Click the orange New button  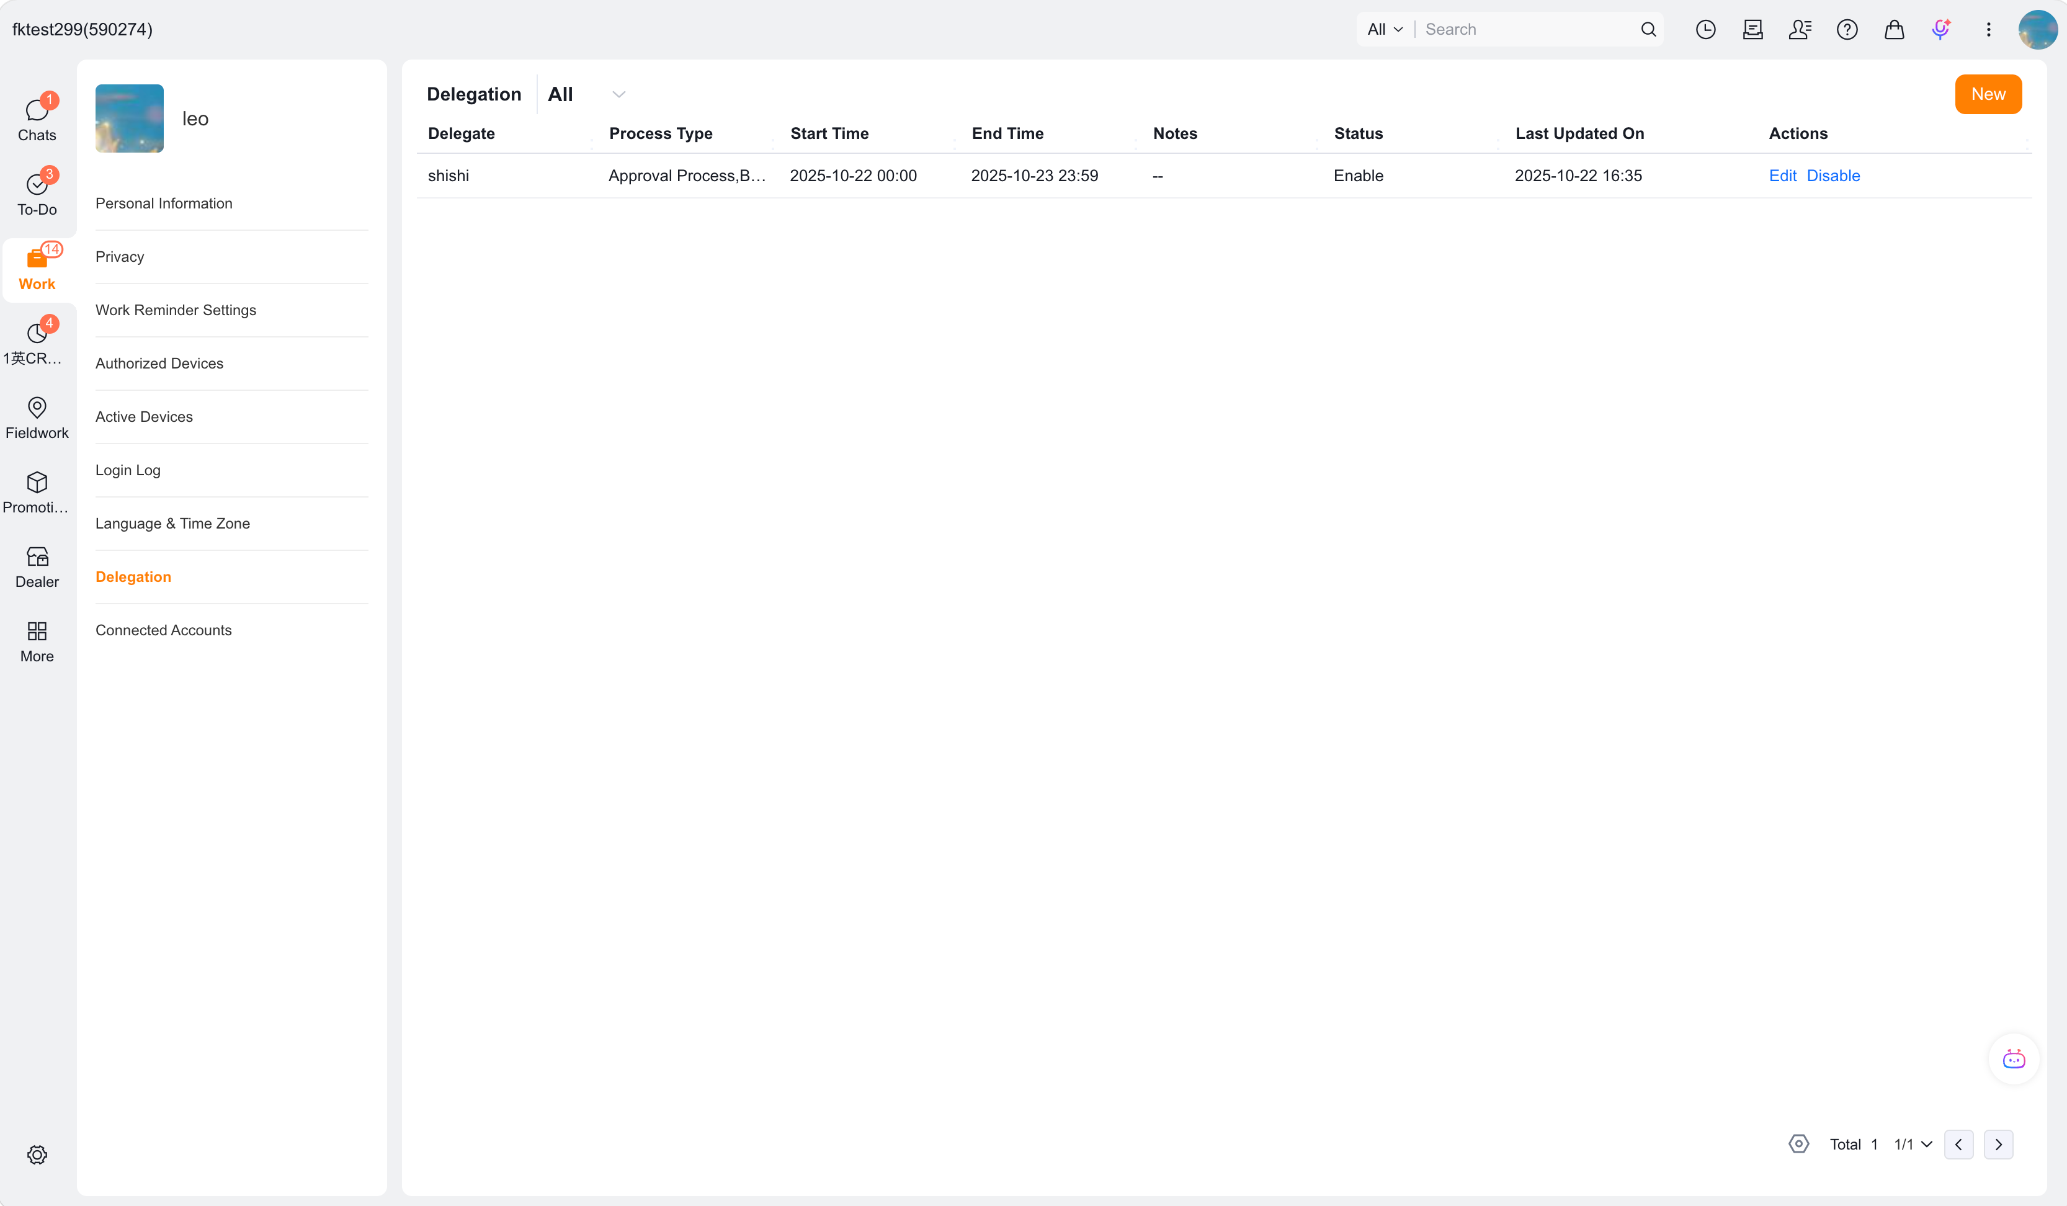[x=1988, y=94]
